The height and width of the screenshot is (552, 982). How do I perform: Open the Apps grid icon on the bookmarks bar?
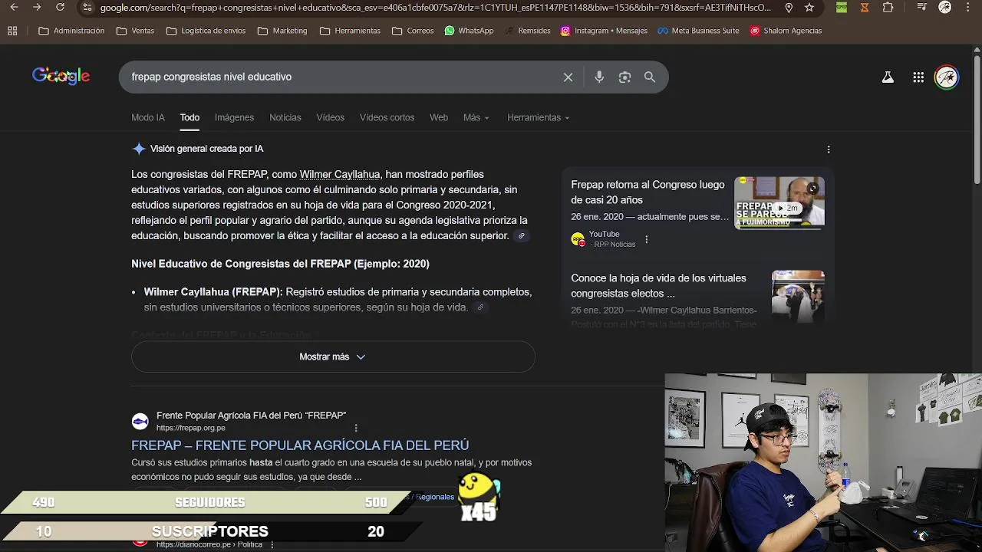(x=12, y=31)
